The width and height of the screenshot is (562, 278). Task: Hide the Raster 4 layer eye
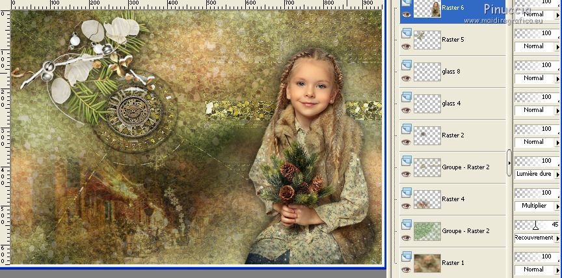pos(406,206)
